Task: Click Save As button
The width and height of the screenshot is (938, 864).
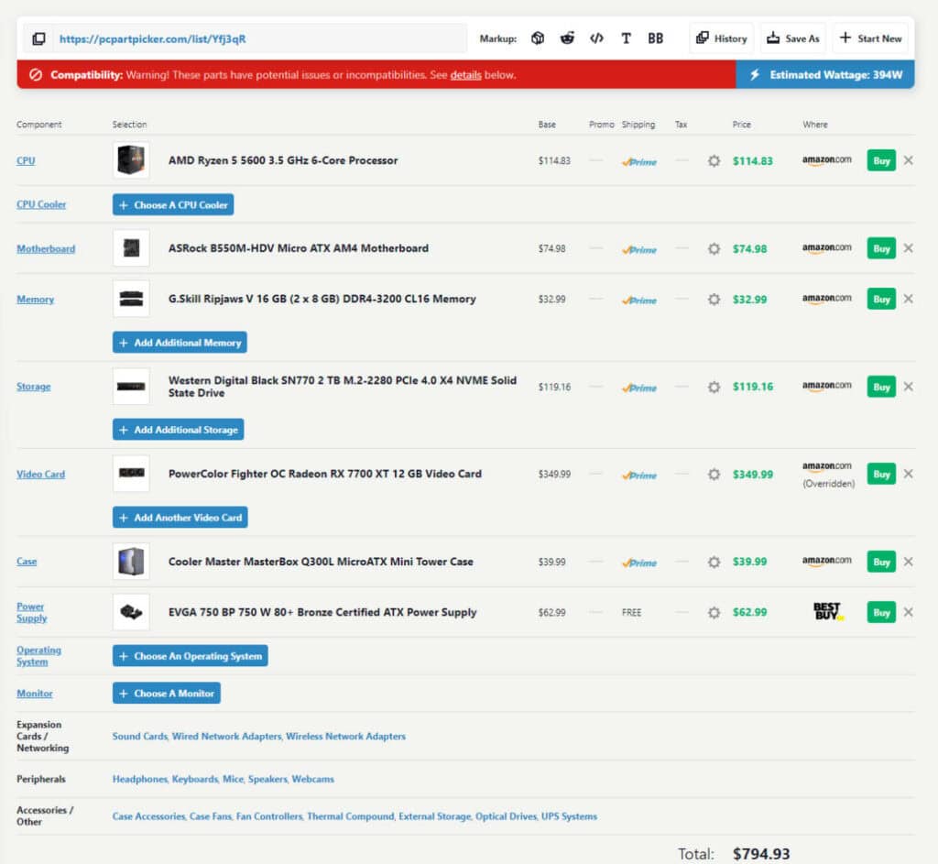Action: (793, 38)
